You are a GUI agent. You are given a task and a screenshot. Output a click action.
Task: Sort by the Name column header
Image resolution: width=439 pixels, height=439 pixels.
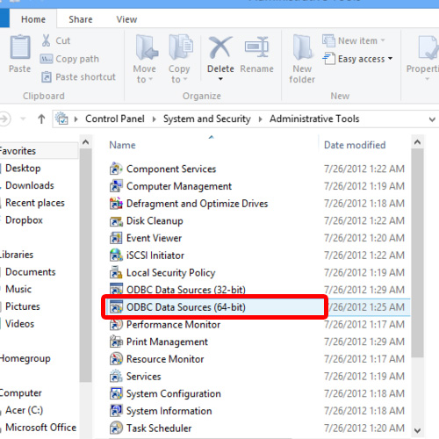tap(122, 145)
